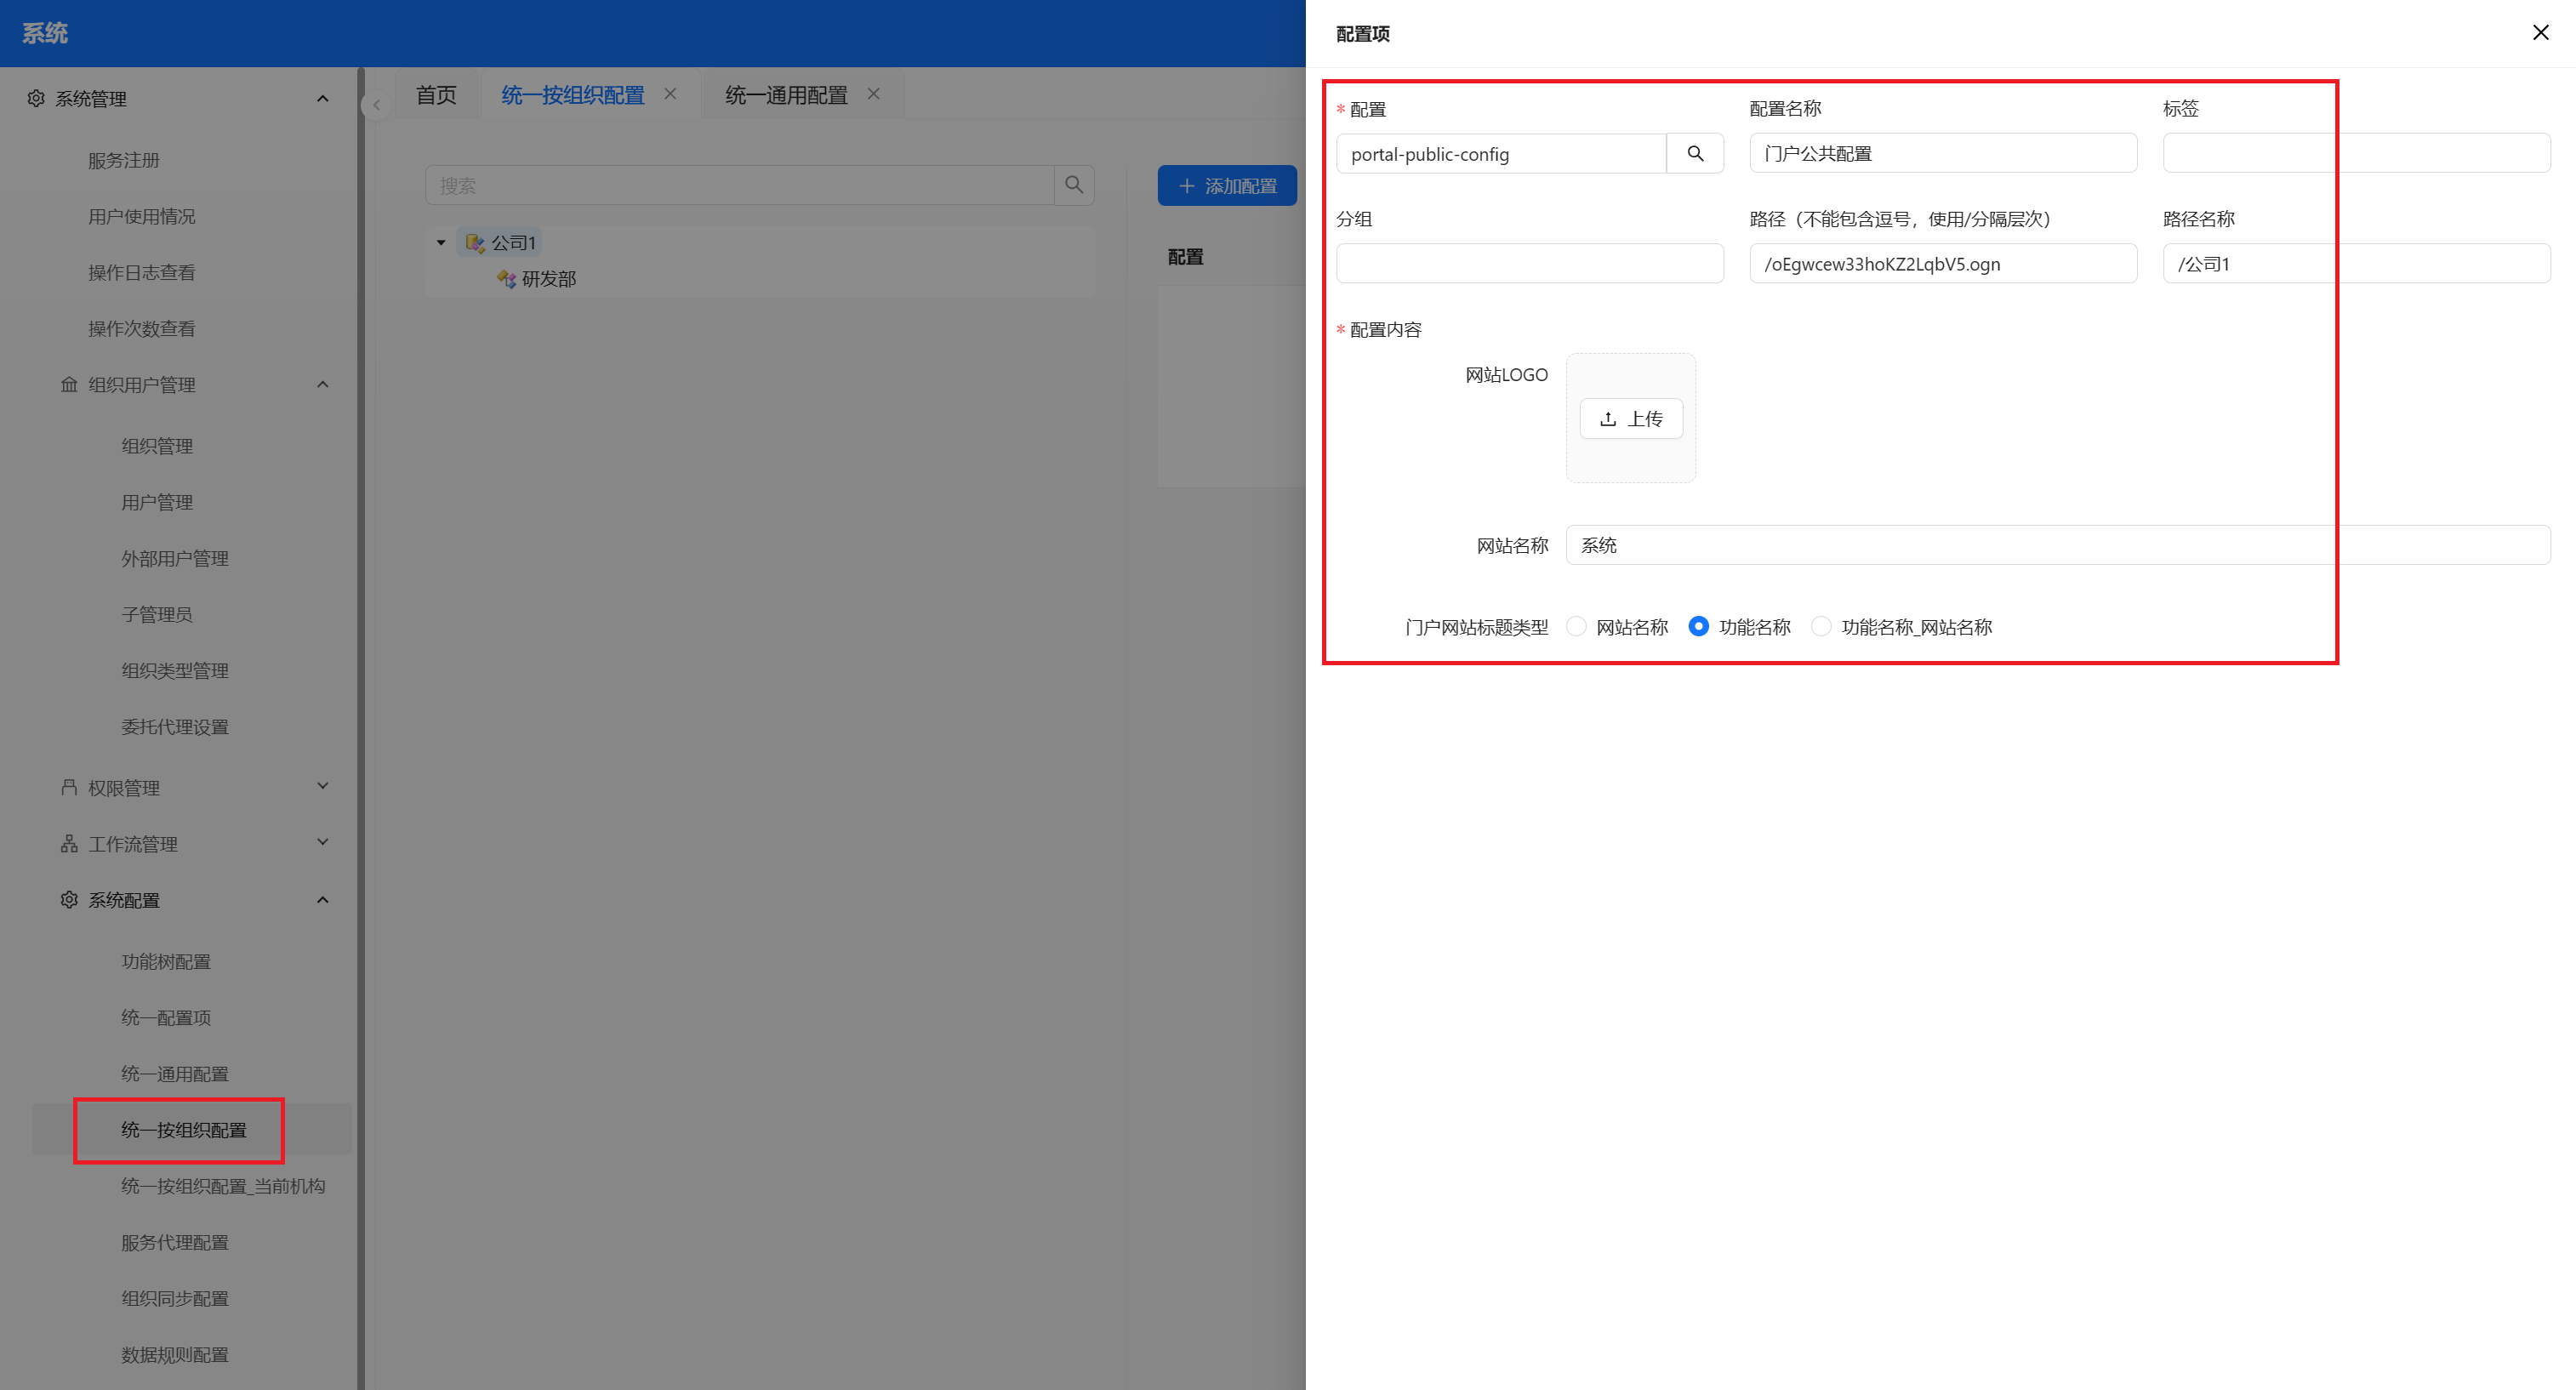Select 公司1 in the organization tree
2576x1390 pixels.
tap(514, 243)
